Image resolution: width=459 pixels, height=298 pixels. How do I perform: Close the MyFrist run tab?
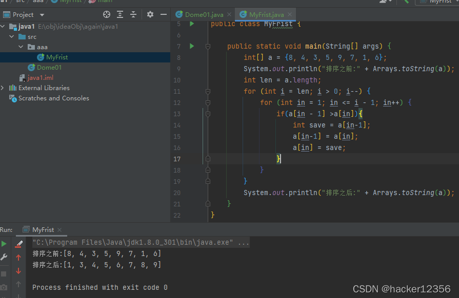point(59,230)
